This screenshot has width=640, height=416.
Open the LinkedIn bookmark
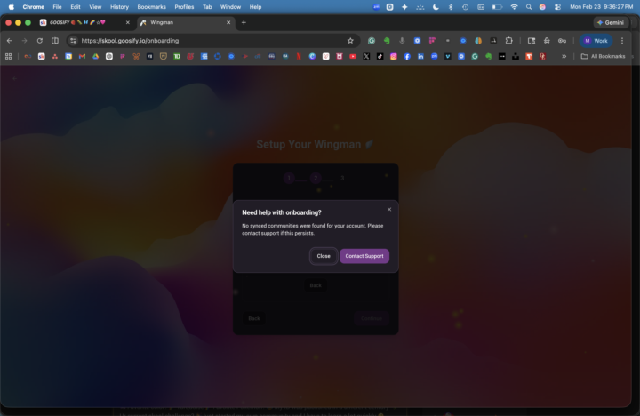(420, 56)
